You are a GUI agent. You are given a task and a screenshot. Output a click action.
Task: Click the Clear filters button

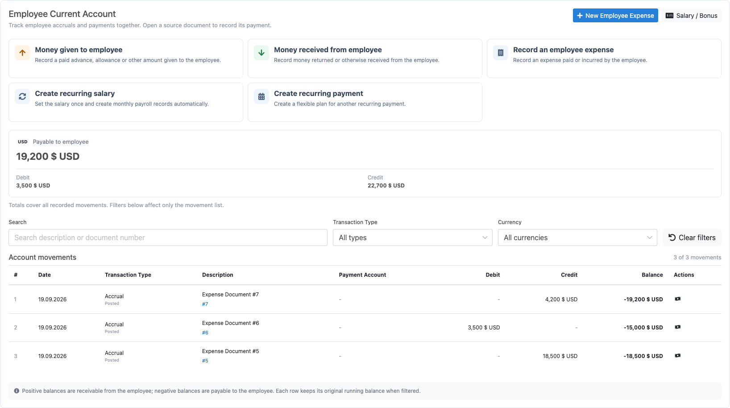[692, 237]
